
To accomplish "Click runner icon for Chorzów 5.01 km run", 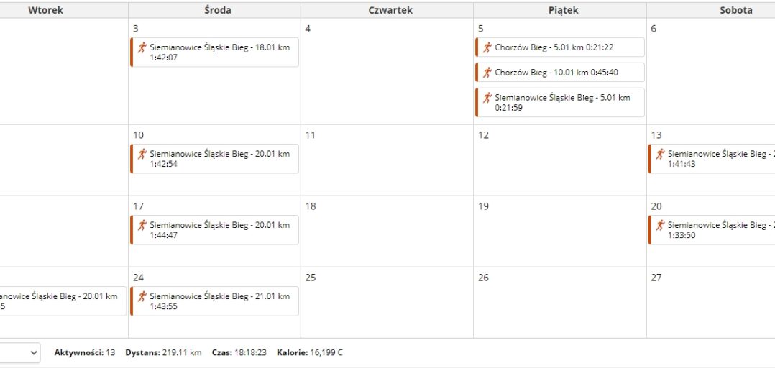I will 487,47.
